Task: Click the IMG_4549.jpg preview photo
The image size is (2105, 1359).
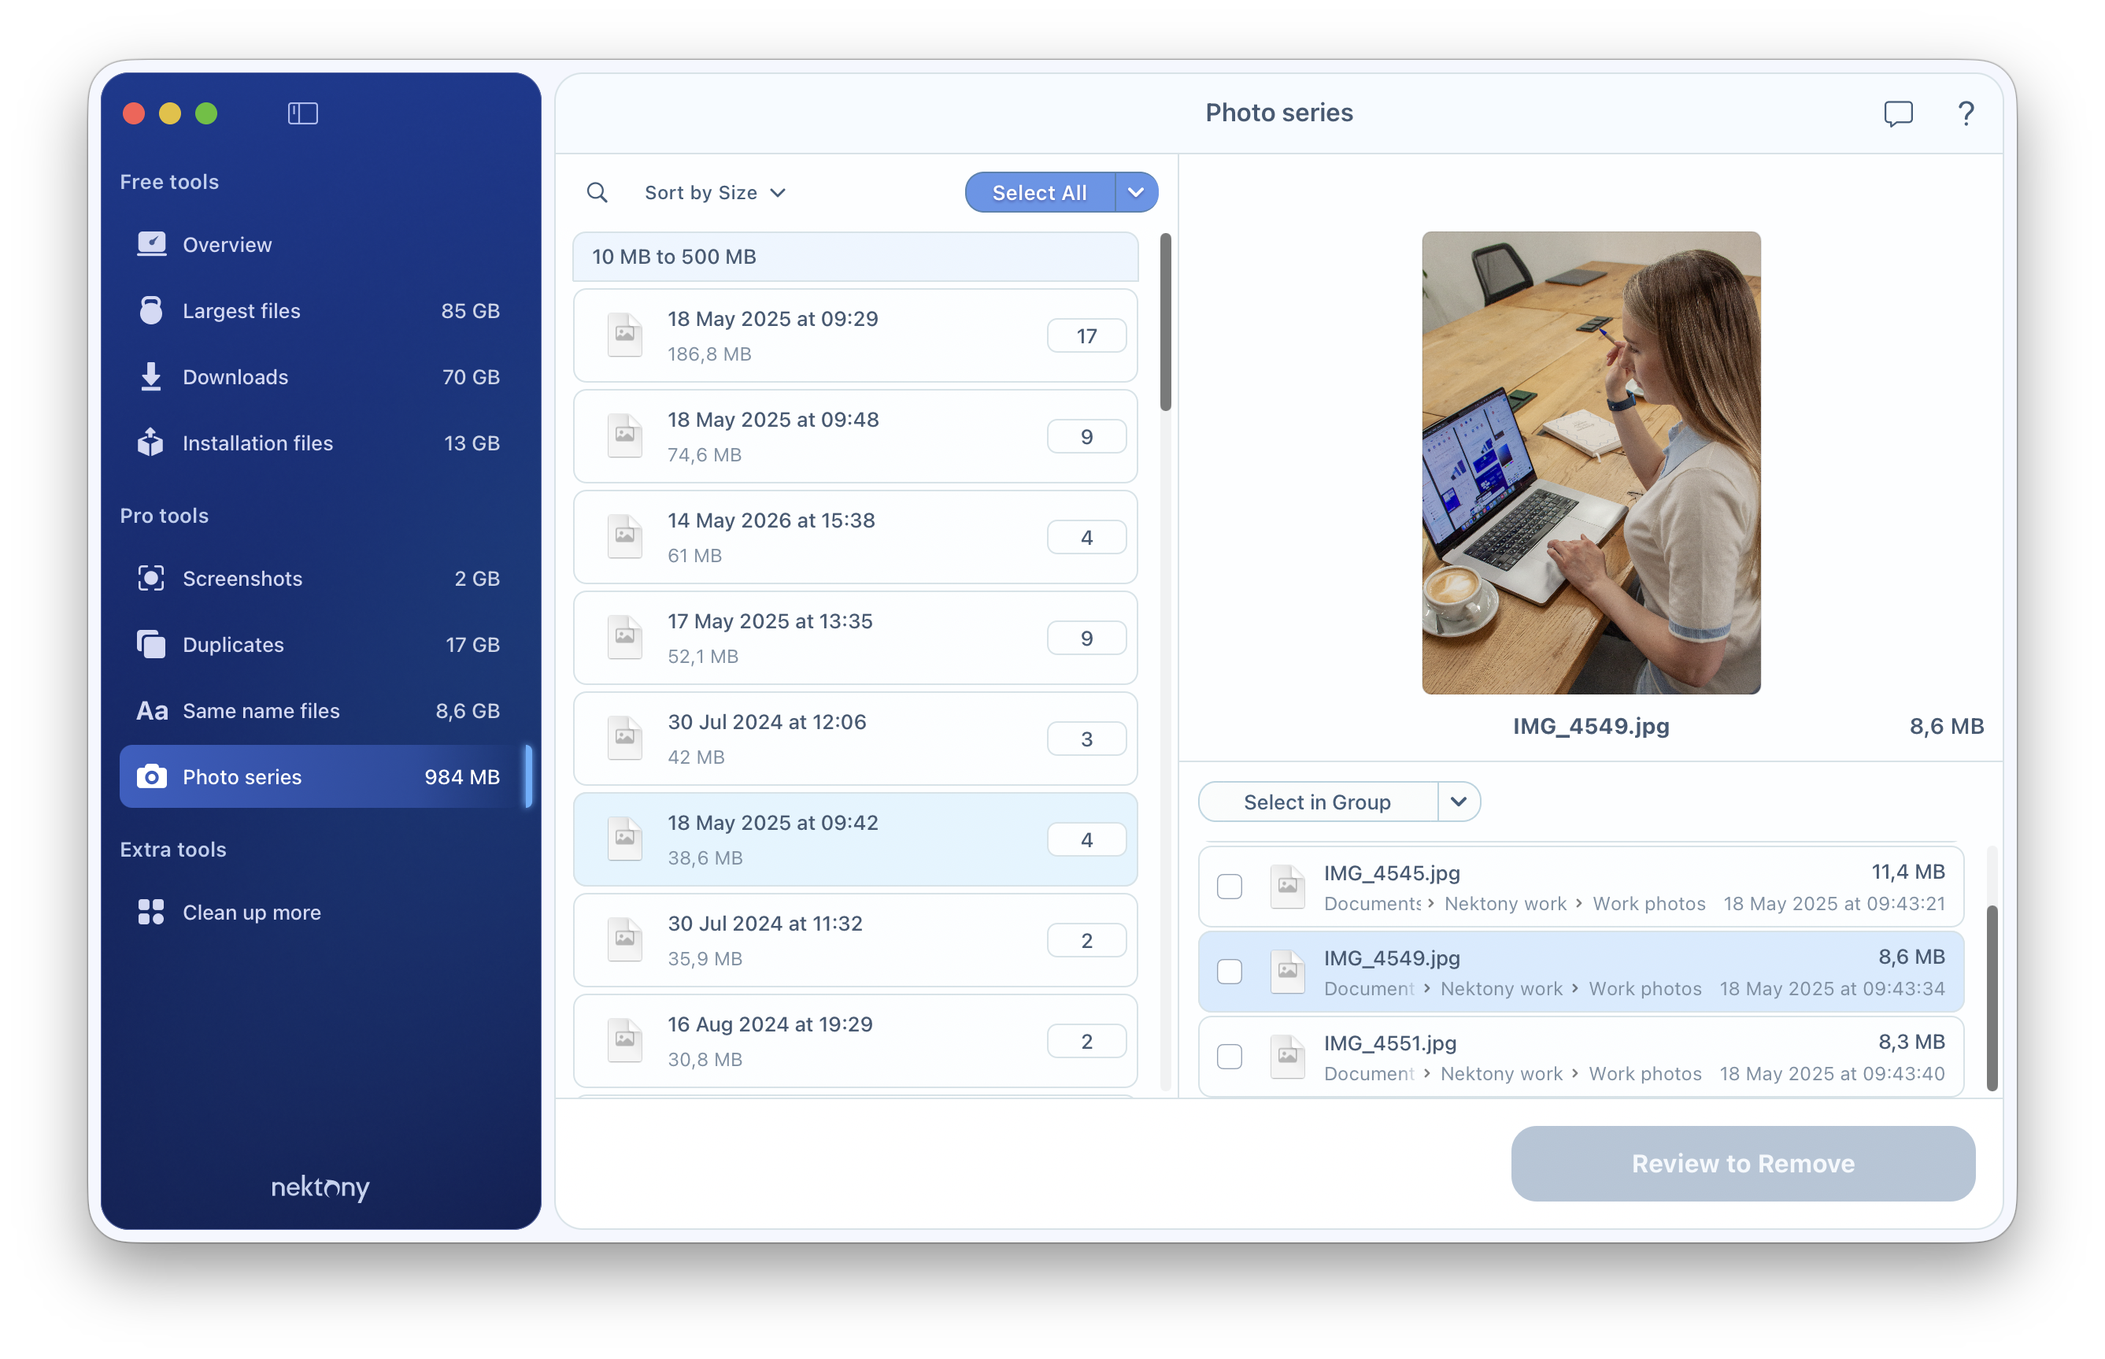Action: pyautogui.click(x=1591, y=462)
